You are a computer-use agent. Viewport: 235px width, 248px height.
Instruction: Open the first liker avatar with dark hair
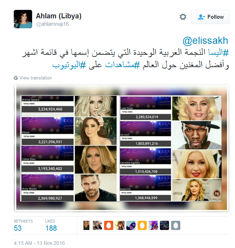click(86, 225)
